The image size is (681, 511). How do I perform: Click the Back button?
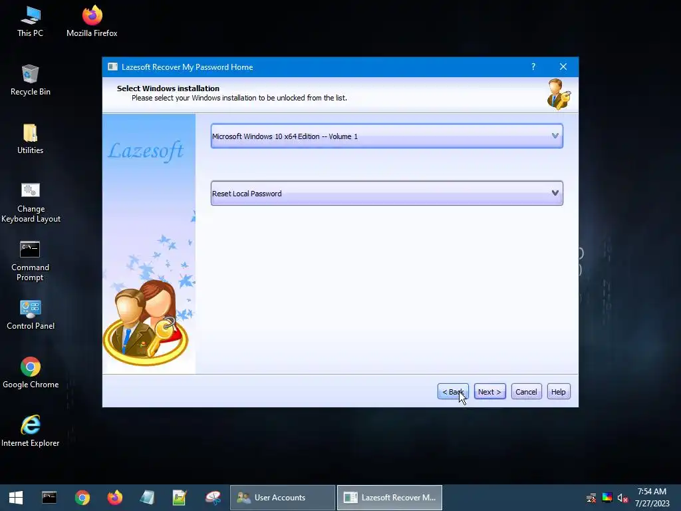tap(453, 391)
